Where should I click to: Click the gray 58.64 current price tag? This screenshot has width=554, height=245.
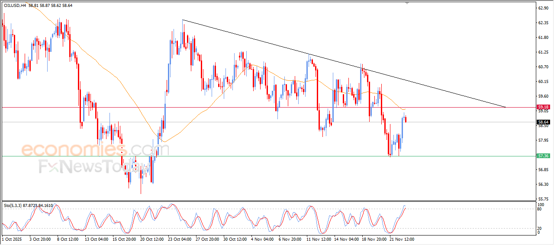click(543, 122)
